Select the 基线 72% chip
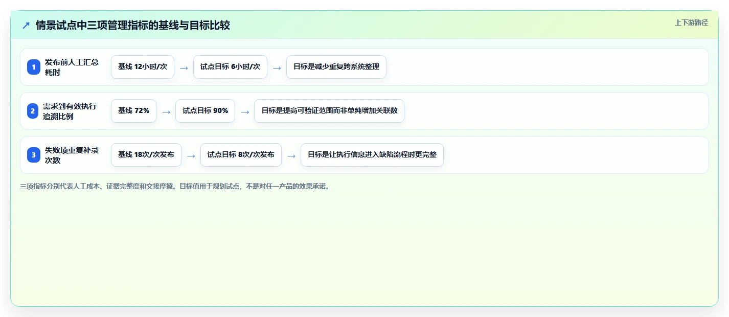This screenshot has width=729, height=317. (x=133, y=111)
